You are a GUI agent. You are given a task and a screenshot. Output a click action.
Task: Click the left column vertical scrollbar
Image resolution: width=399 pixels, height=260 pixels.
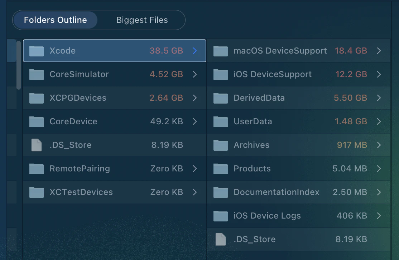(x=19, y=65)
